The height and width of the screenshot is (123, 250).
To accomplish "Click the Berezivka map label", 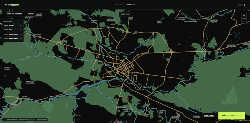I will (37, 35).
